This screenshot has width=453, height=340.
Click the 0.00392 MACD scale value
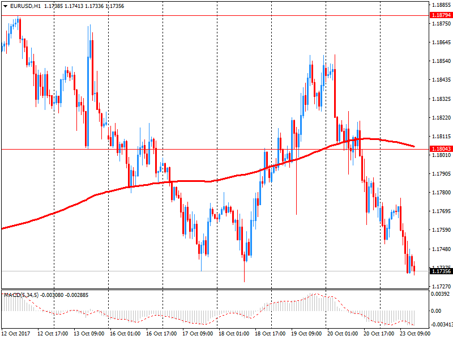440,294
